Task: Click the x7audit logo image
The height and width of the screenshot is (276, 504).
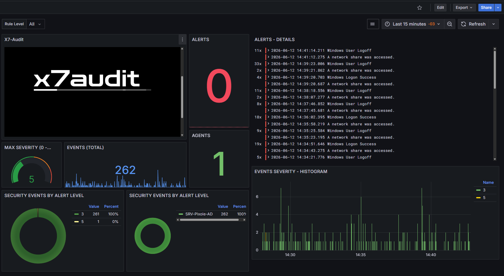Action: point(92,80)
